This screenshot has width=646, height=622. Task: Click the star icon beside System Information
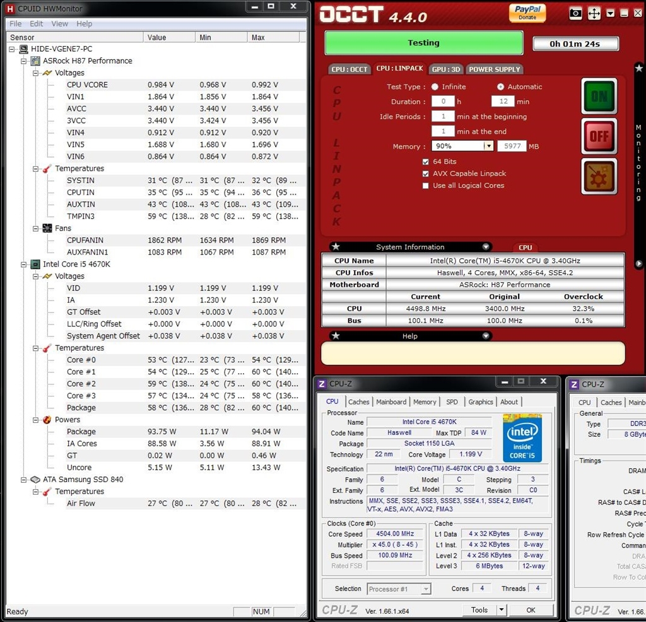point(336,246)
